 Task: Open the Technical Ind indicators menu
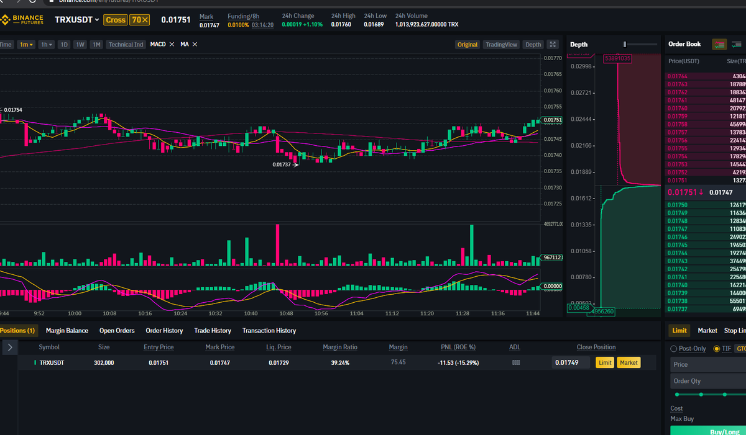pos(126,45)
